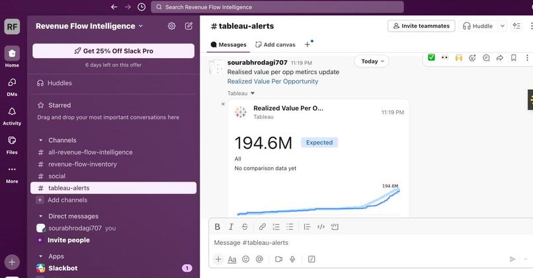Image resolution: width=533 pixels, height=278 pixels.
Task: Select Home in the sidebar
Action: tap(12, 57)
